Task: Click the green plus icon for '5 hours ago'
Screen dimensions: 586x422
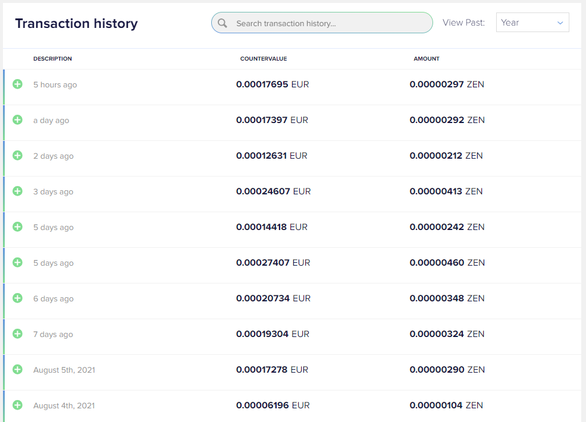Action: (18, 84)
